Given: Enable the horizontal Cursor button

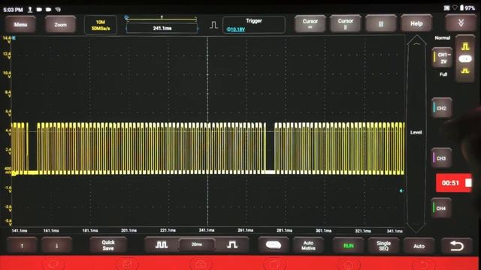Looking at the screenshot, I should coord(310,24).
